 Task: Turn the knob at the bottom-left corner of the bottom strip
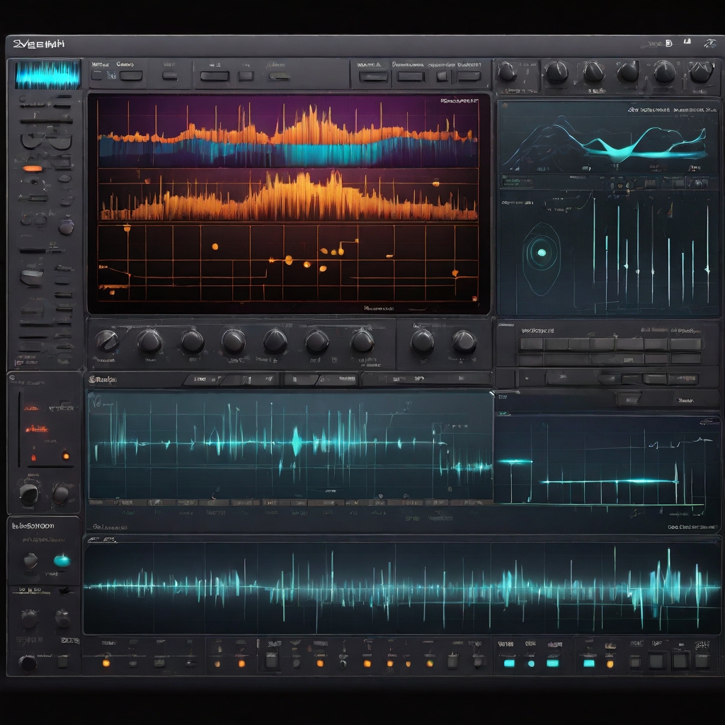[x=28, y=663]
